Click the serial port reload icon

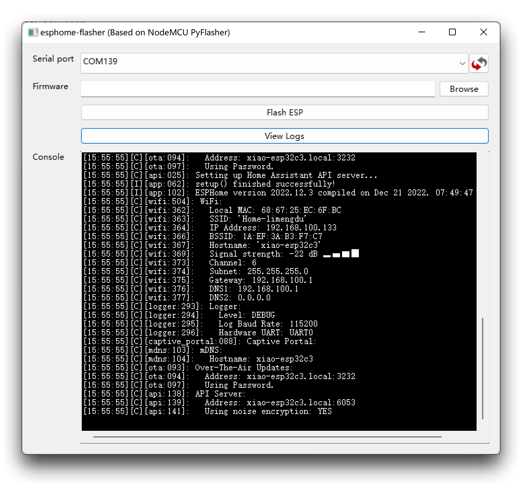click(479, 63)
